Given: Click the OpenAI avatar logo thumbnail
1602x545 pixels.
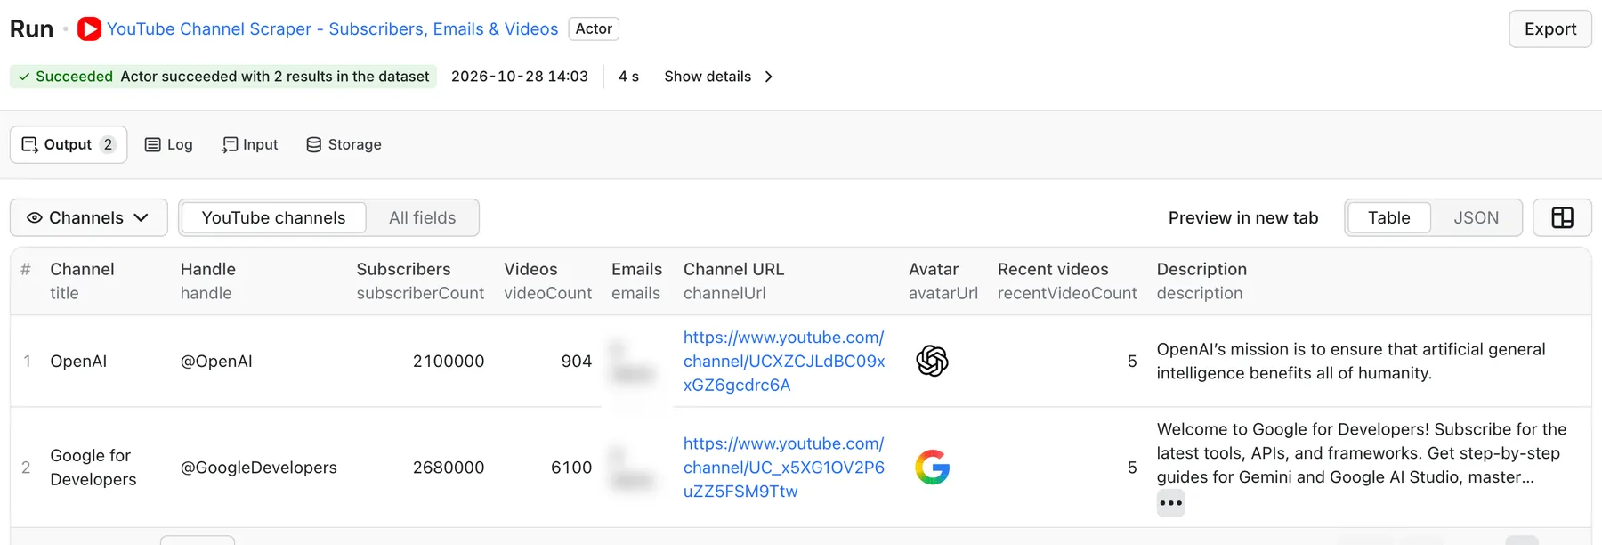Looking at the screenshot, I should 932,361.
